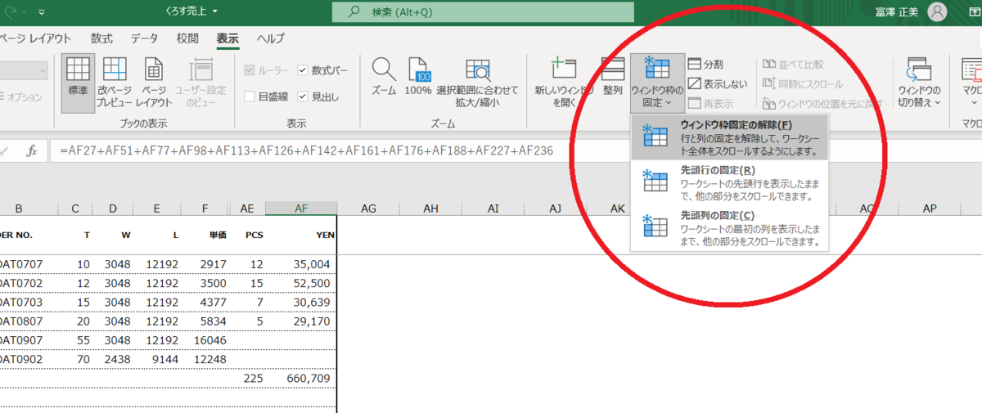This screenshot has height=413, width=982.
Task: Click the L value 9144 cell
Action: (156, 360)
